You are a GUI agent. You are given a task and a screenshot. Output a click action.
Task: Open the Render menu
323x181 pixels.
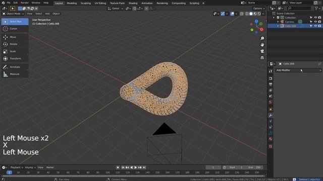click(x=25, y=3)
